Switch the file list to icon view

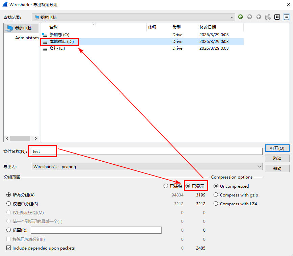point(277,17)
